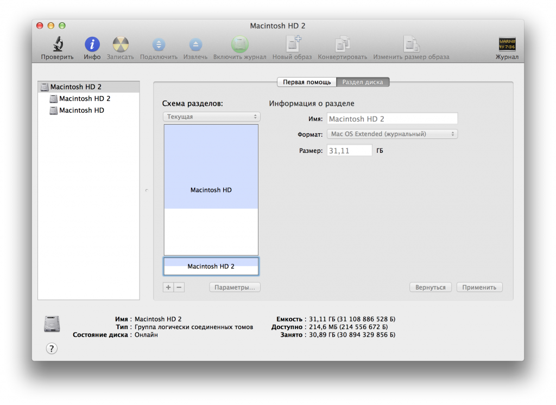Open the Схема разделов Текущая dropdown
This screenshot has width=556, height=405.
pyautogui.click(x=211, y=117)
